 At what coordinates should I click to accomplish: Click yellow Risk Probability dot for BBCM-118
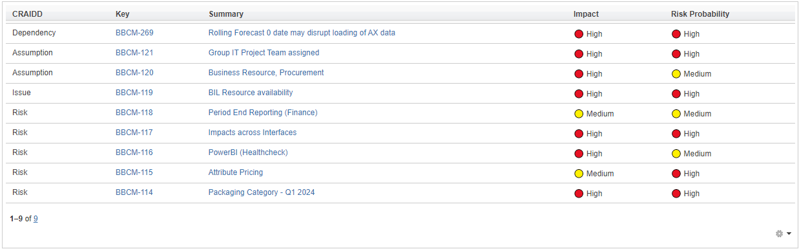pos(676,114)
